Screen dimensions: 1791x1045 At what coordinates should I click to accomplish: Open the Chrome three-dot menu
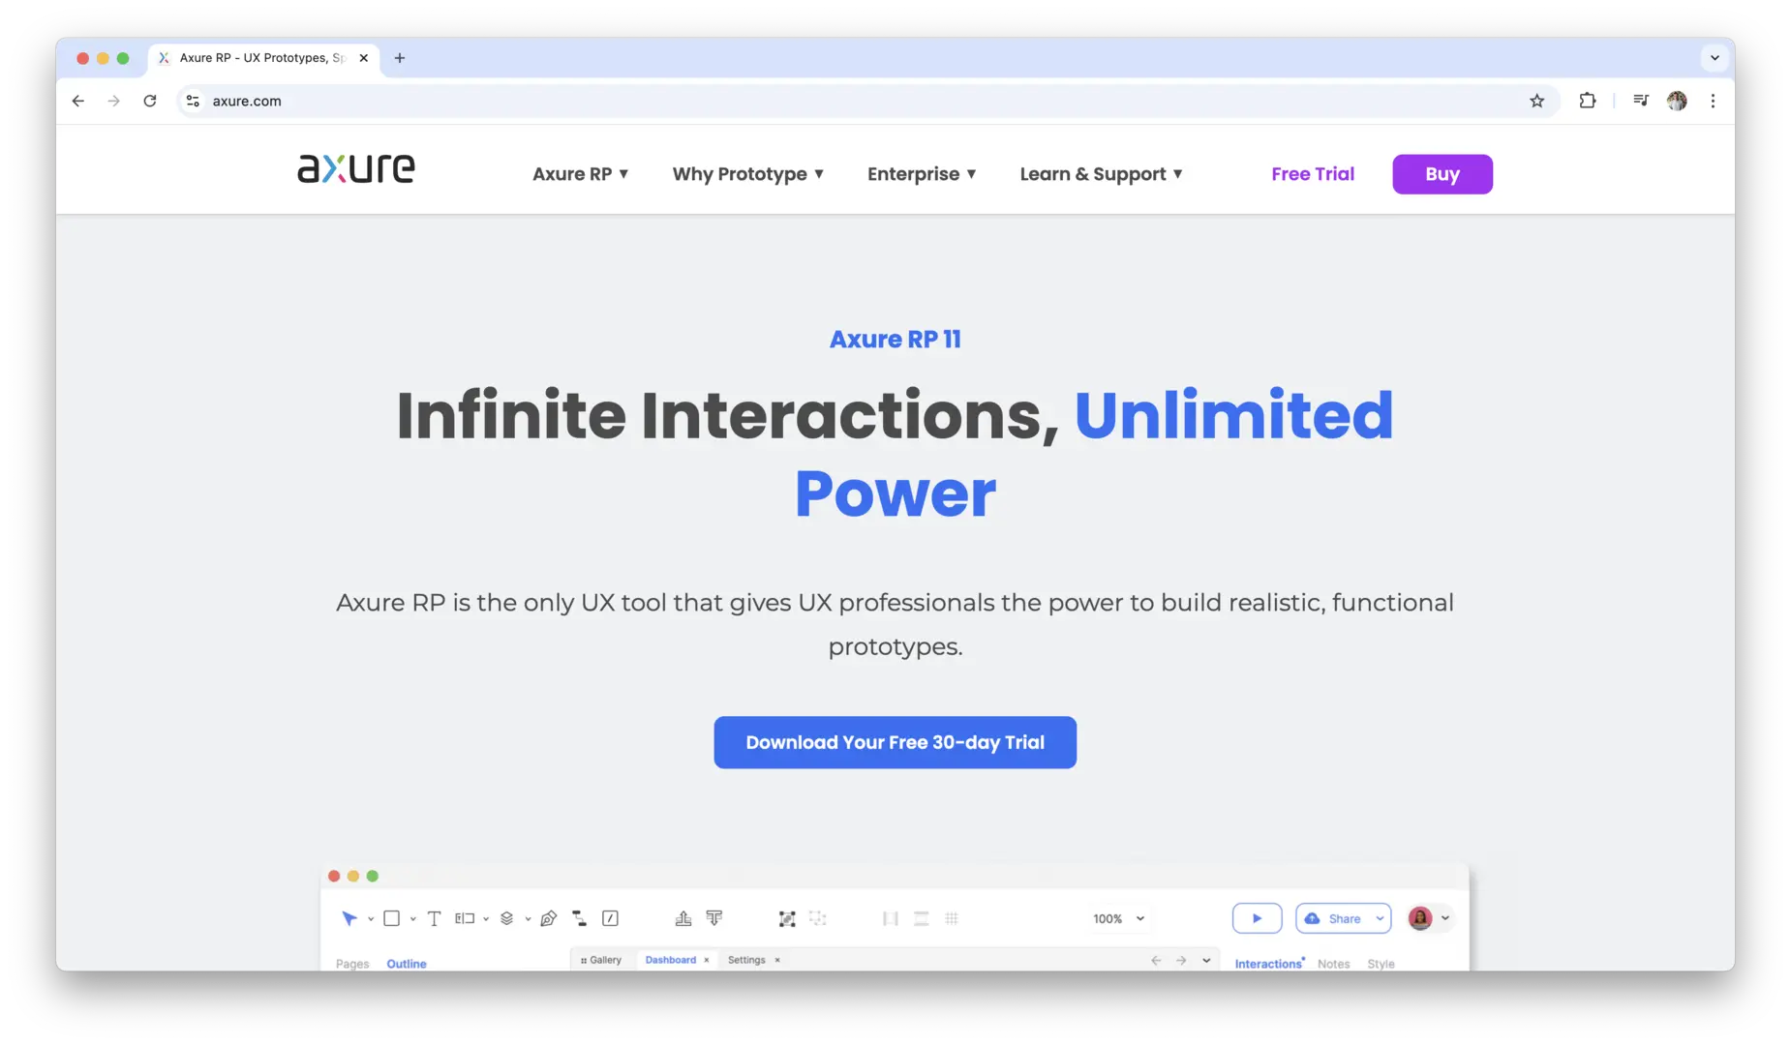(1713, 101)
